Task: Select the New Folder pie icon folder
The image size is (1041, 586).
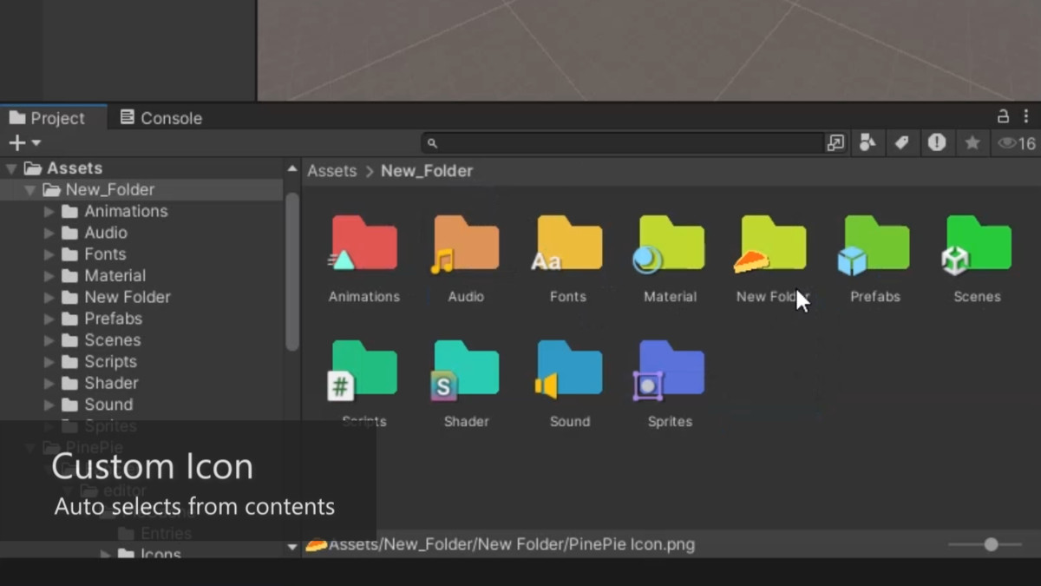Action: click(x=771, y=244)
